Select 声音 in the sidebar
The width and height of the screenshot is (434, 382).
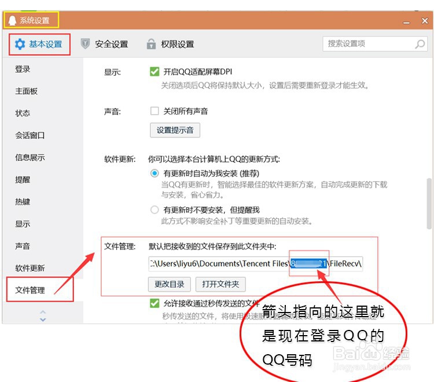(23, 246)
